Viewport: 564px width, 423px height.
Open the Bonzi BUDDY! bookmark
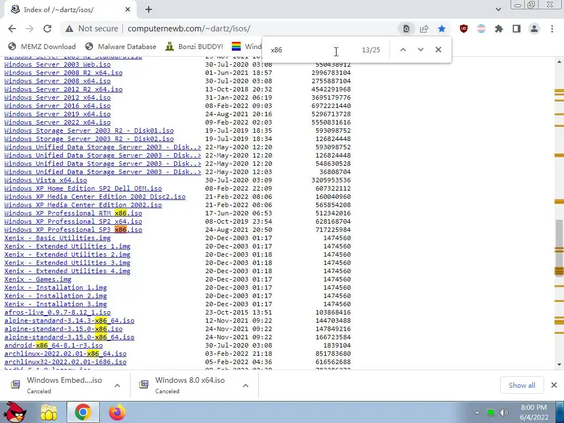click(x=194, y=46)
